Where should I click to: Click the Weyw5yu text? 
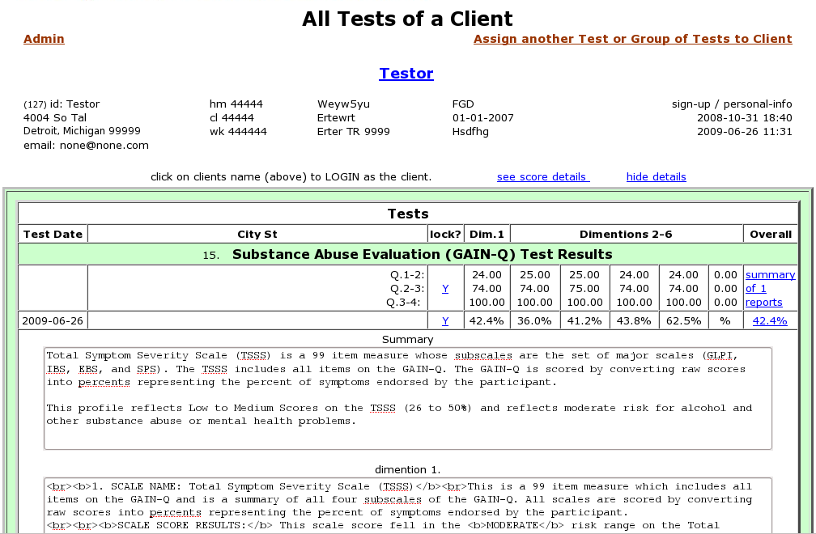click(343, 104)
